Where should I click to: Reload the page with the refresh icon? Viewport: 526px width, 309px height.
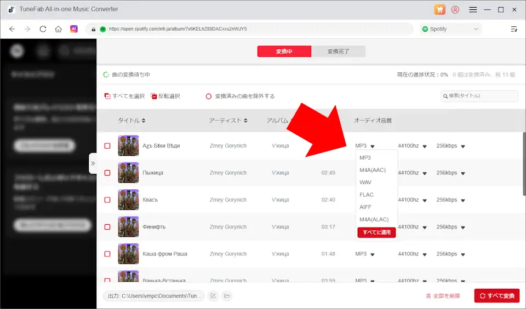(43, 29)
